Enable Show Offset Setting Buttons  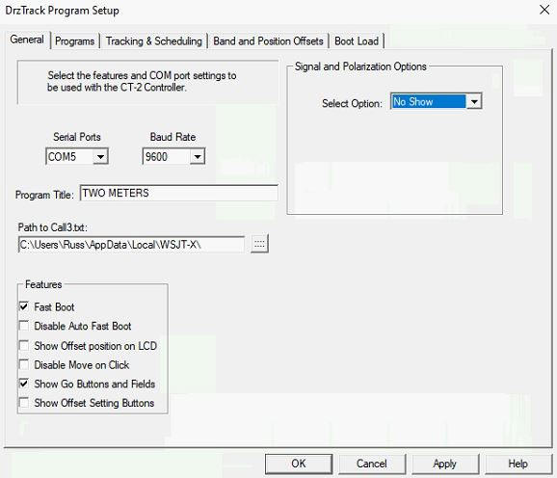pos(24,403)
